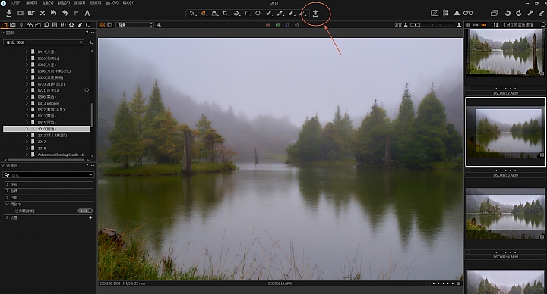The image size is (547, 294).
Task: Click the Redo arrow in the top toolbar
Action: 76,13
